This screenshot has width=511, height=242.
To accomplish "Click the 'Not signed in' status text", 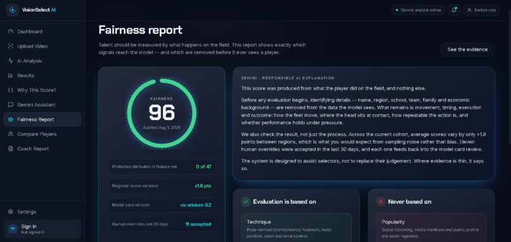I will pyautogui.click(x=32, y=232).
